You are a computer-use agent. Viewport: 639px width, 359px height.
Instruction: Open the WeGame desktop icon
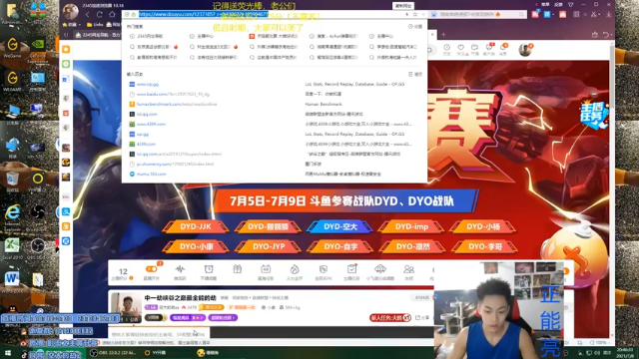point(12,47)
